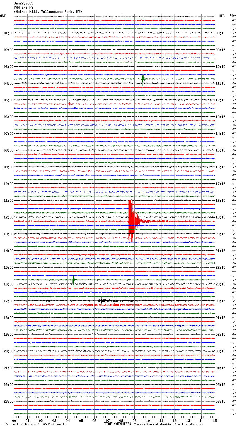
Task: Select the 01:00 MST time label
Action: pyautogui.click(x=8, y=33)
